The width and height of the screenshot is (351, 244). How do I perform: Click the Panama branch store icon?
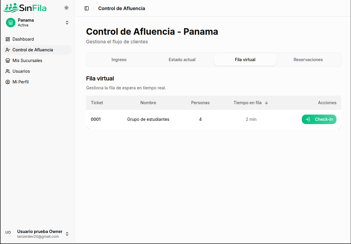[10, 22]
